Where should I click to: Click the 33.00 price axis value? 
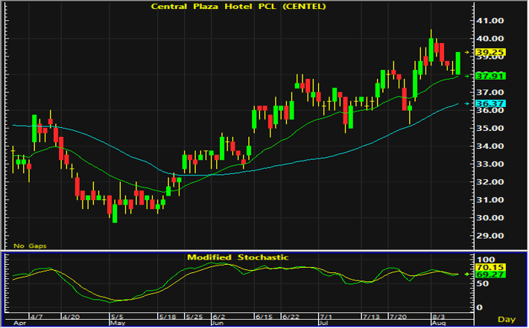tap(490, 164)
